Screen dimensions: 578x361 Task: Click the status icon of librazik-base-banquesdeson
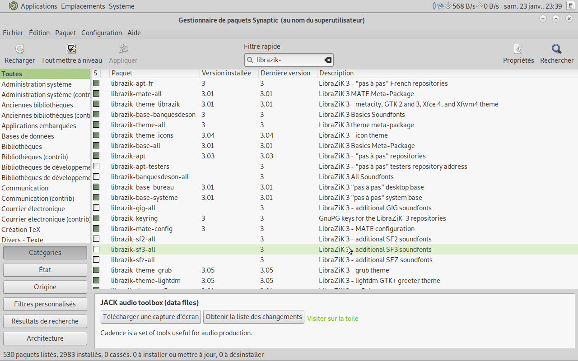(96, 114)
